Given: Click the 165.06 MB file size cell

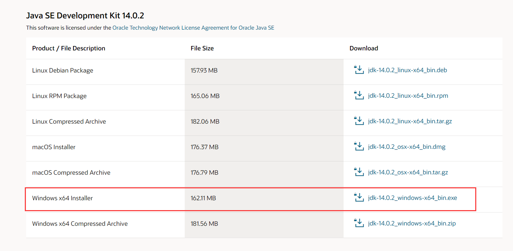Looking at the screenshot, I should pyautogui.click(x=264, y=97).
